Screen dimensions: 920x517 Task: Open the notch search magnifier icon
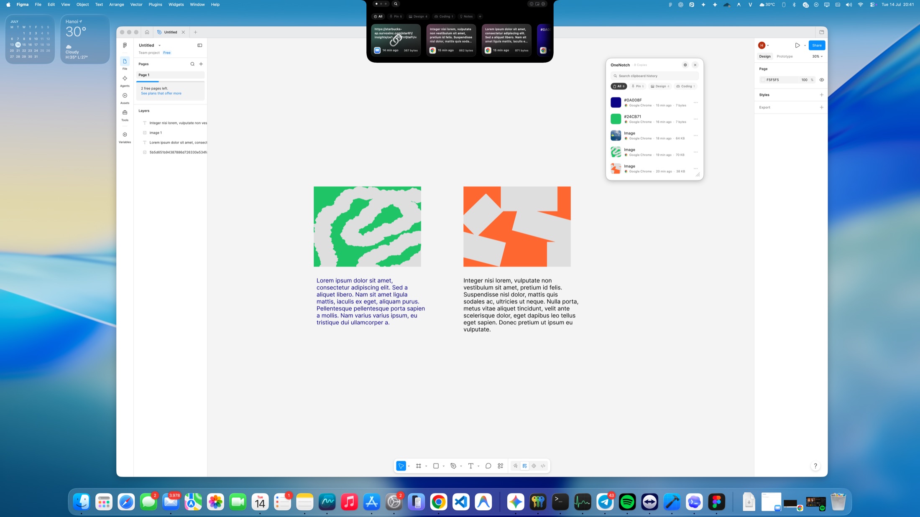[396, 4]
